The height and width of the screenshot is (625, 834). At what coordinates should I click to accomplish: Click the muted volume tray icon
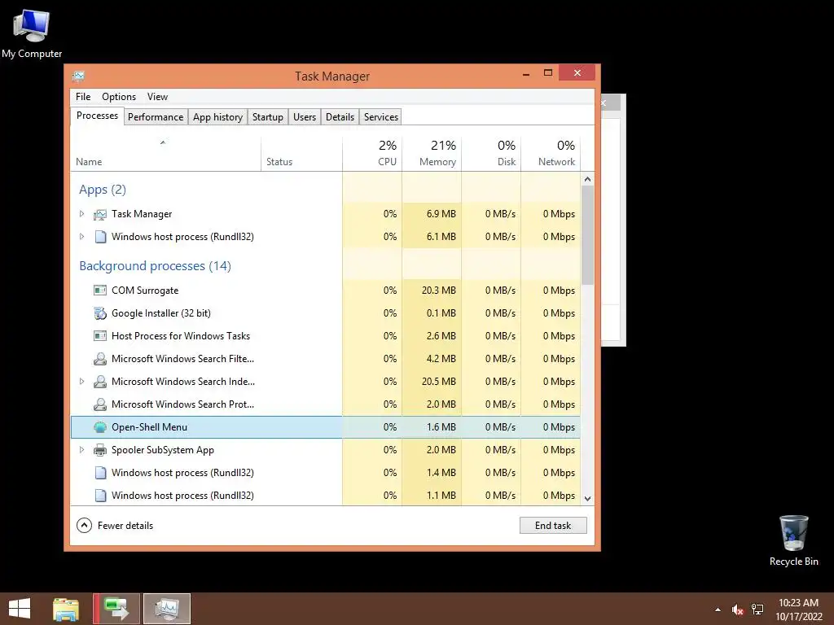(x=737, y=610)
